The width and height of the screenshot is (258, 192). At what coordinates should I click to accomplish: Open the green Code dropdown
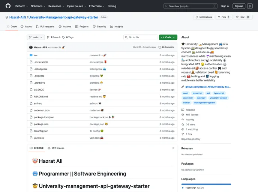(x=168, y=37)
